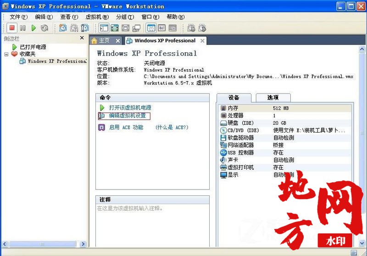Click the (什么是 ACE?) link

click(172, 127)
